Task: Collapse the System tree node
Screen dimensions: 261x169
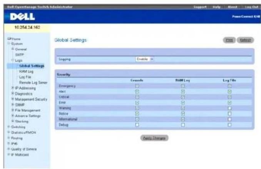Action: click(8, 43)
